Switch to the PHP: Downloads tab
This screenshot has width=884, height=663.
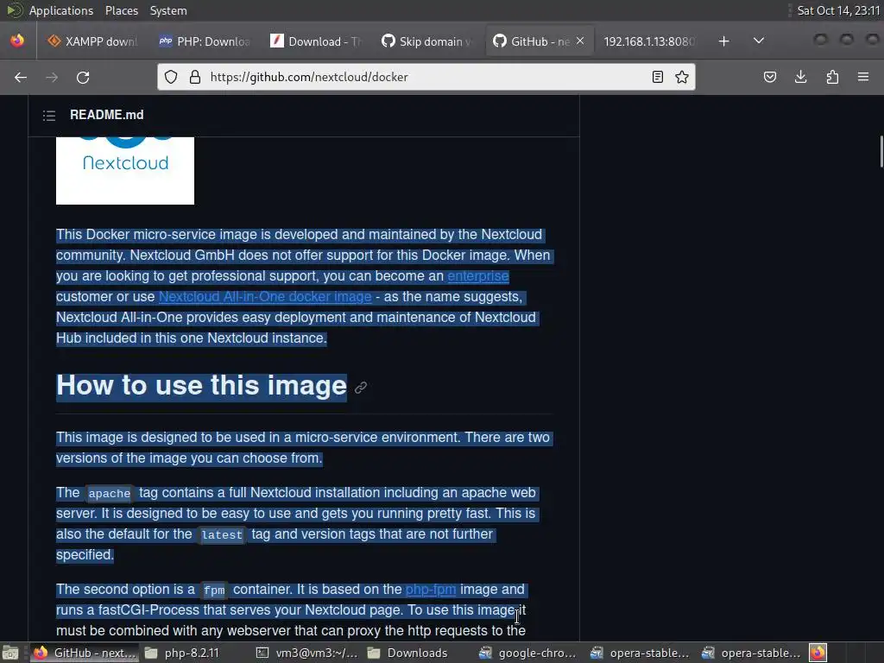205,41
